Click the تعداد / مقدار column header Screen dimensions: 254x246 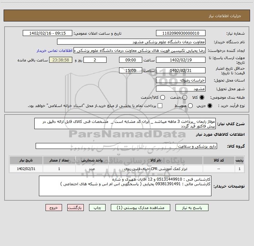click(x=59, y=160)
